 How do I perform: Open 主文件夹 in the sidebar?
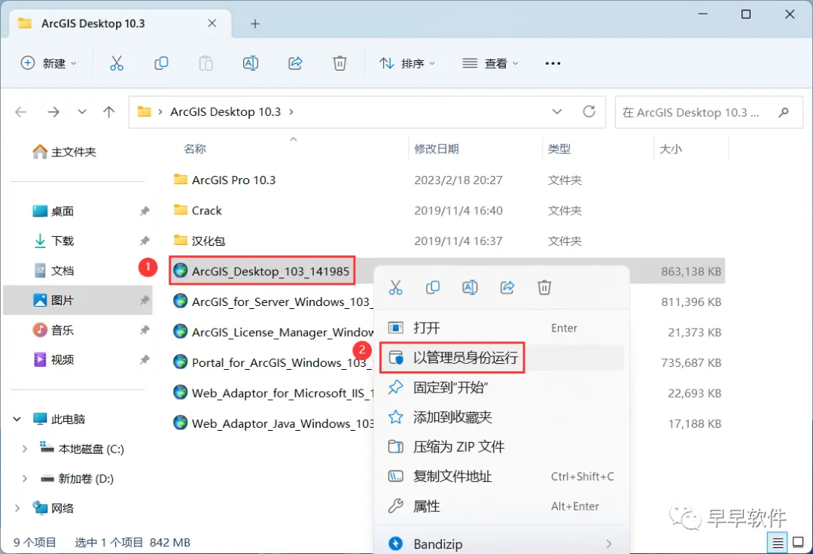[x=64, y=152]
